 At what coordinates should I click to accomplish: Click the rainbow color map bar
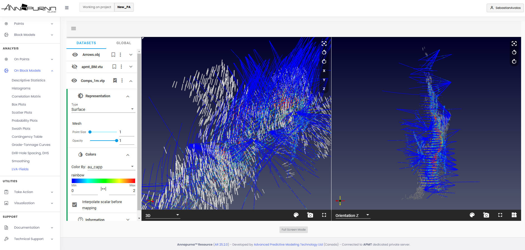pos(103,181)
